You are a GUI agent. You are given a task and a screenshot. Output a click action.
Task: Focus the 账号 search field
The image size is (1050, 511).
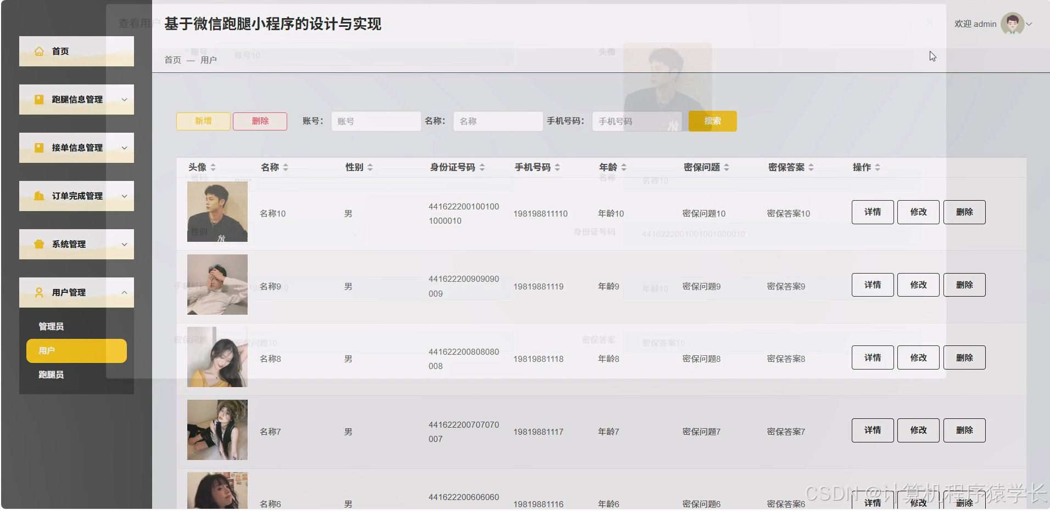[376, 121]
